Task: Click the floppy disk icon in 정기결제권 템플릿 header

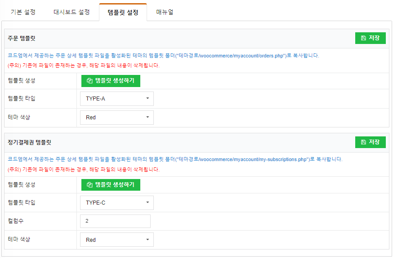Action: 363,142
